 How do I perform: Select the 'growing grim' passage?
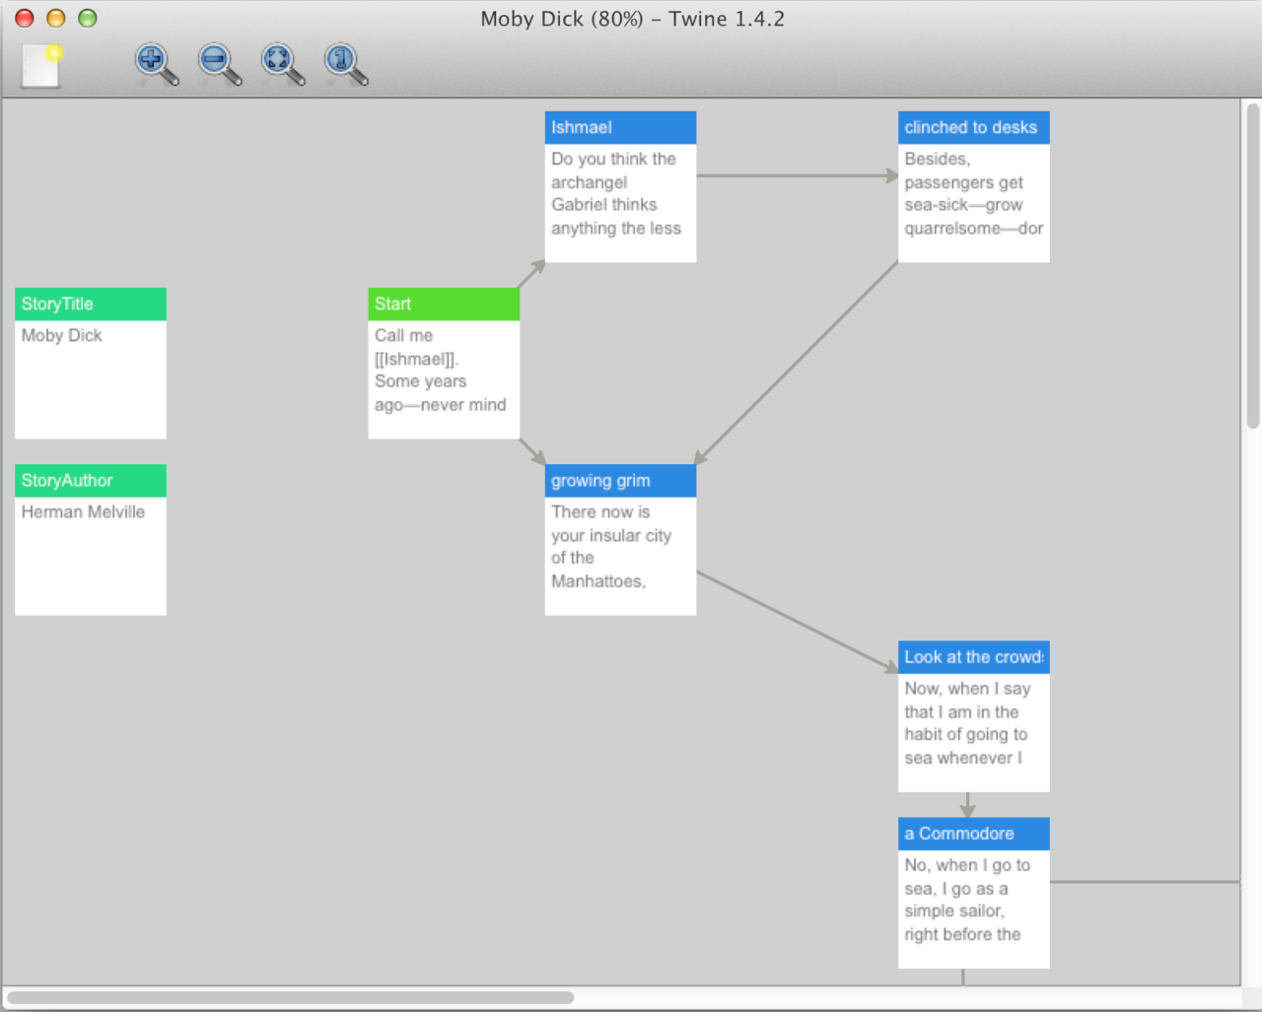619,542
